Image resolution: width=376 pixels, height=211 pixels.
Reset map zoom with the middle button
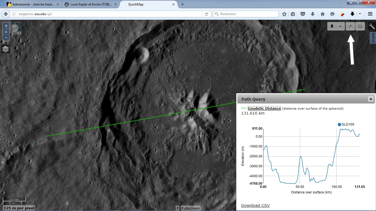click(x=6, y=32)
